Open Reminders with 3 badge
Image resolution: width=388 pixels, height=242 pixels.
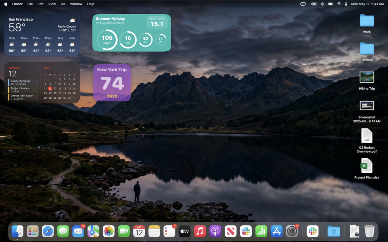169,231
